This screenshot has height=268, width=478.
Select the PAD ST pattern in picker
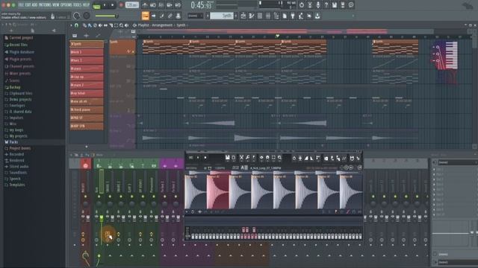coord(87,118)
